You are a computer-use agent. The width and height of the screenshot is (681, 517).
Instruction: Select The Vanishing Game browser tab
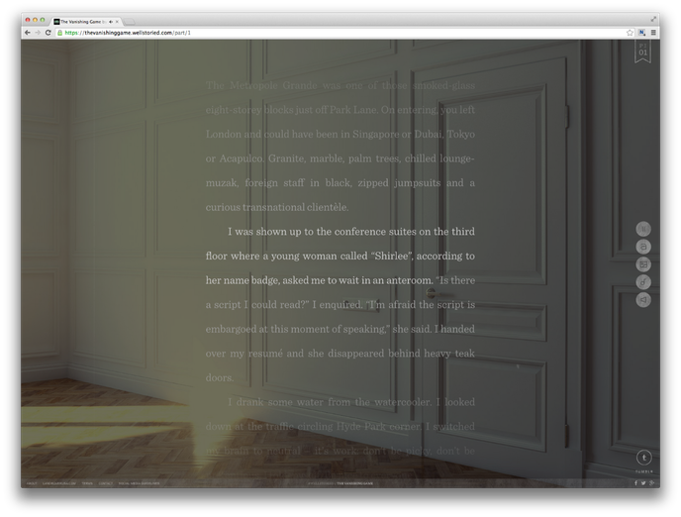click(84, 21)
